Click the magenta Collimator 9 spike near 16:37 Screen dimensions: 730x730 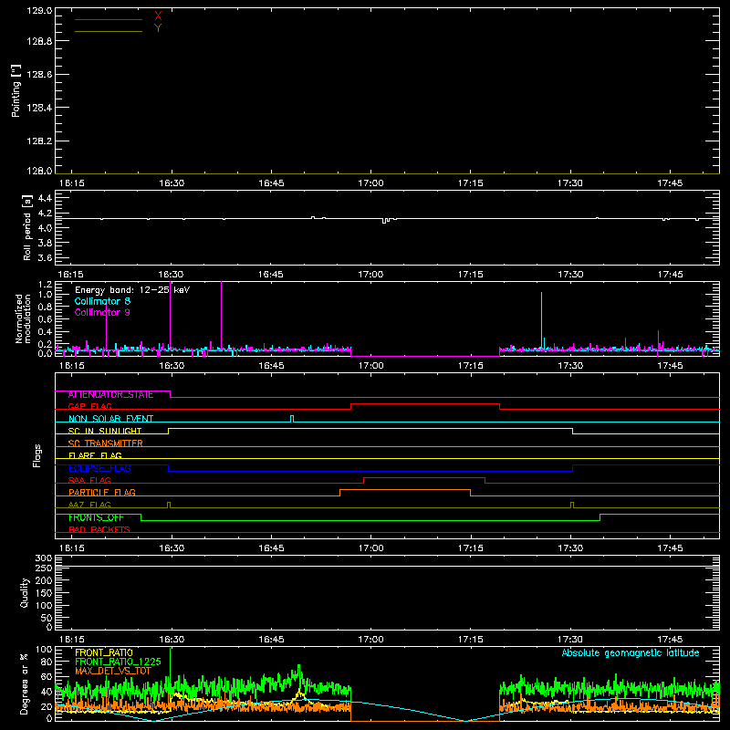pos(221,315)
